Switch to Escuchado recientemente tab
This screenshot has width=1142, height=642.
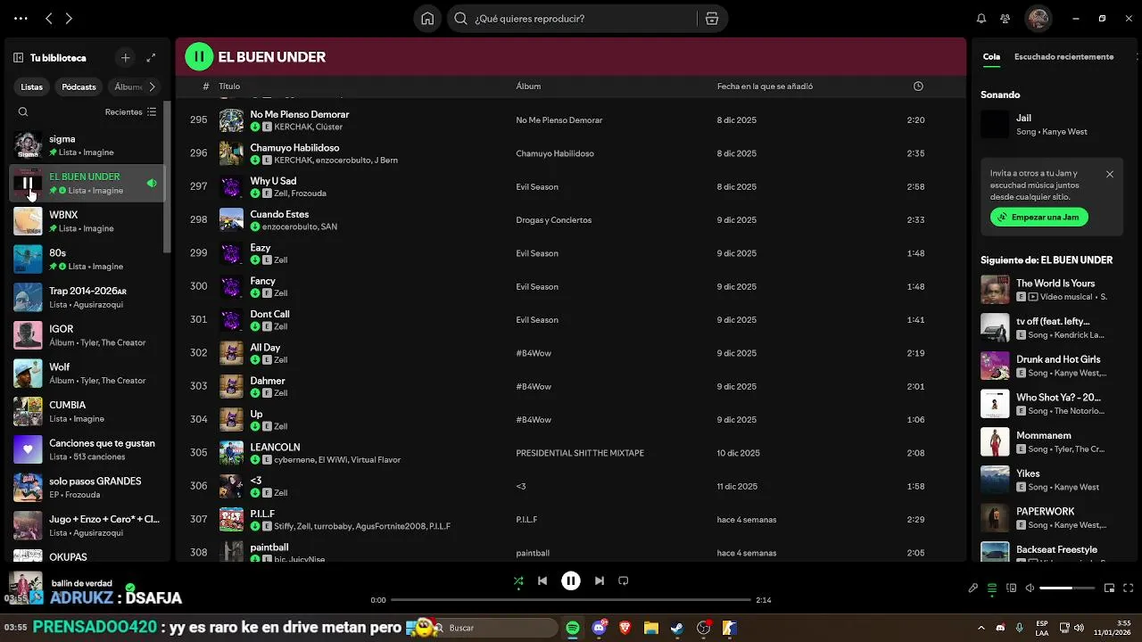pos(1063,57)
